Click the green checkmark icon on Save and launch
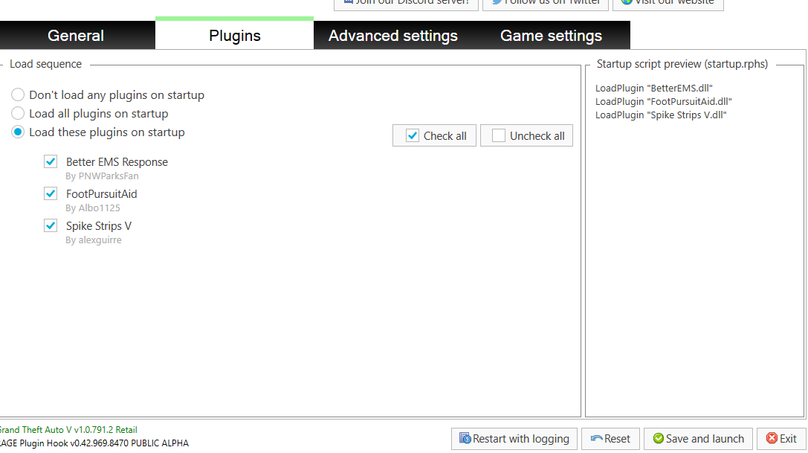The width and height of the screenshot is (808, 453). coord(658,439)
